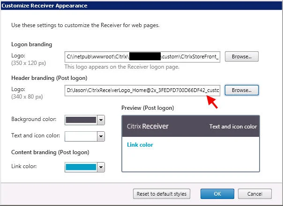Click the 'Preview (Post logon)' label
Image resolution: width=283 pixels, height=206 pixels.
(x=148, y=108)
